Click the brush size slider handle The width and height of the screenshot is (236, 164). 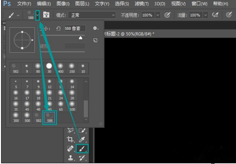click(81, 38)
